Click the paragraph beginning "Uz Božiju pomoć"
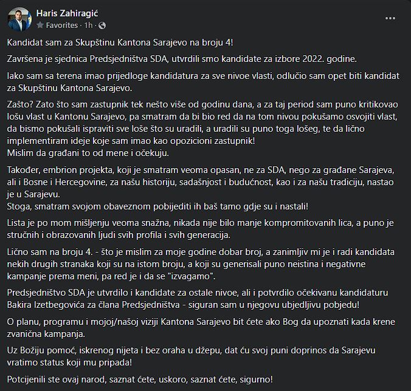Screen dimensions: 411x391 (192, 356)
